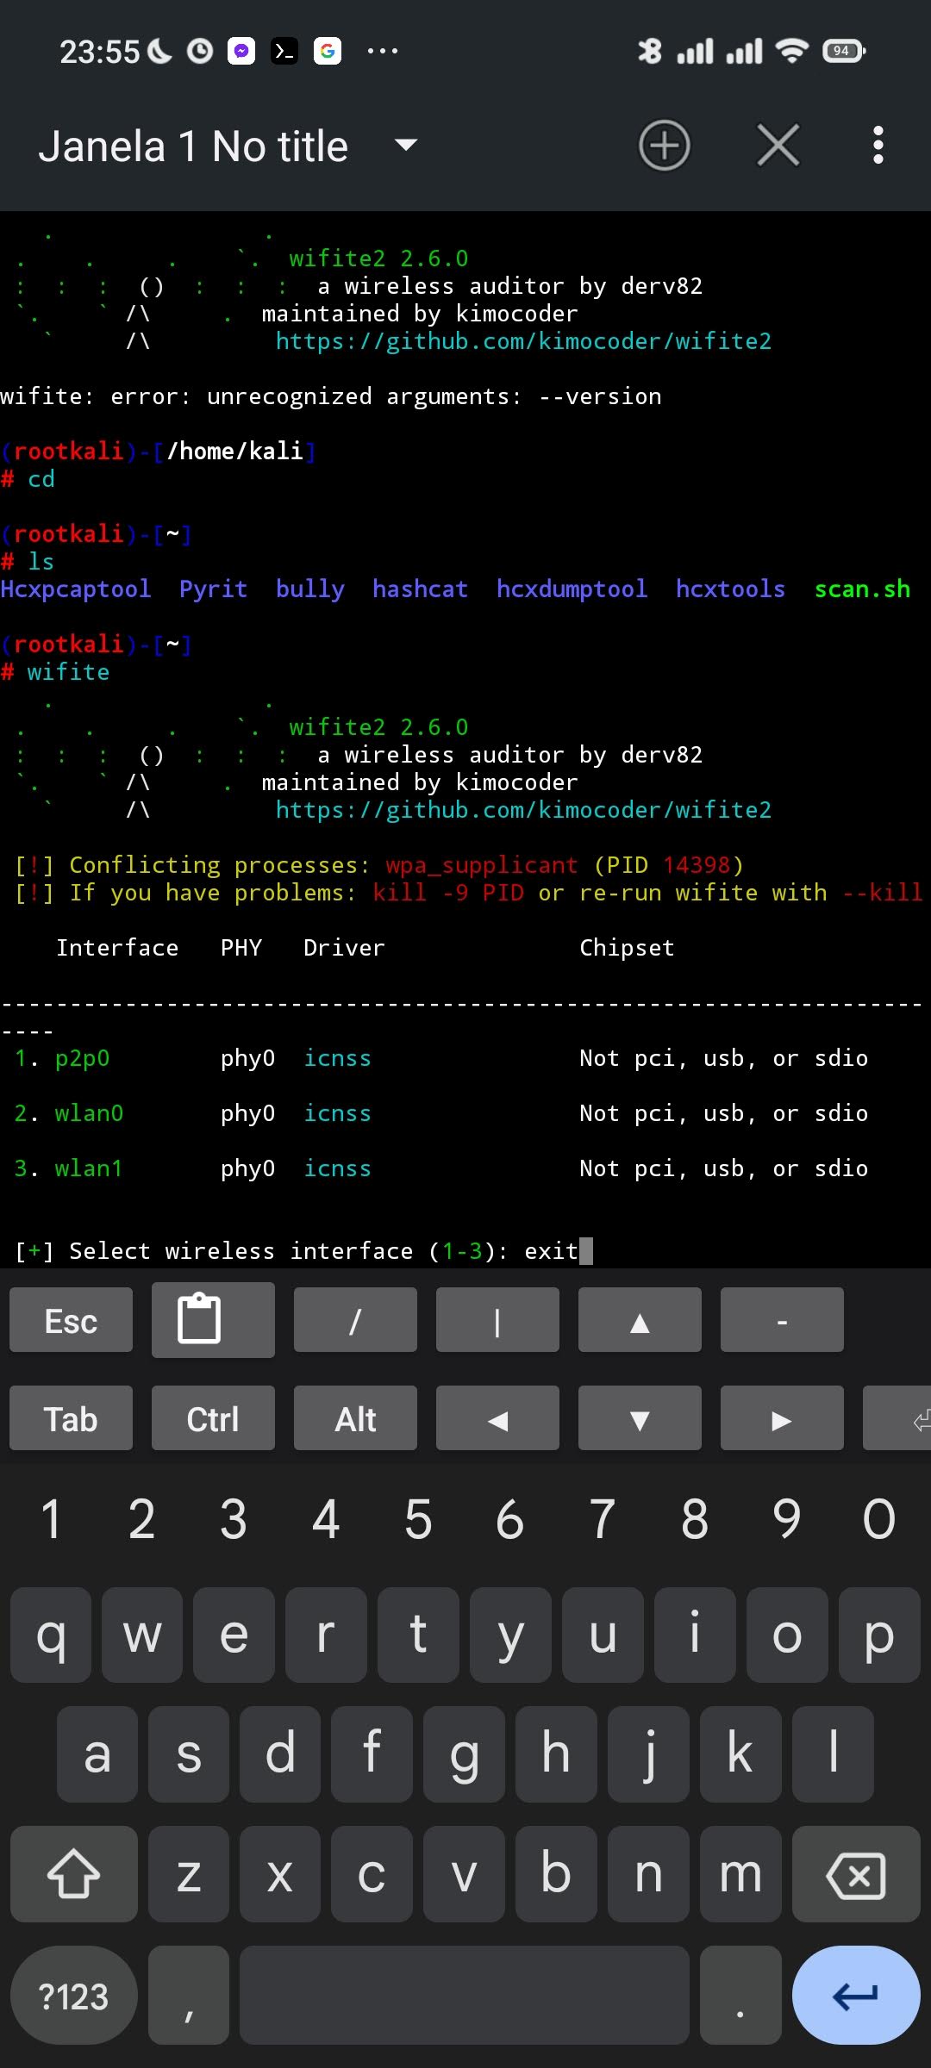Open the three-dot overflow menu

pos(878,145)
